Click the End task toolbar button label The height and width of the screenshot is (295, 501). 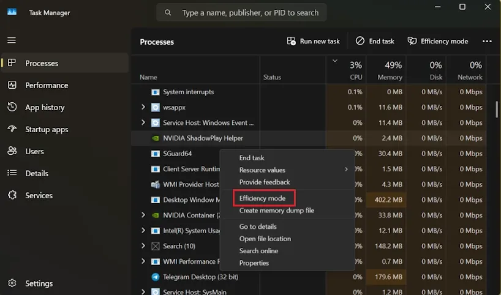[382, 41]
